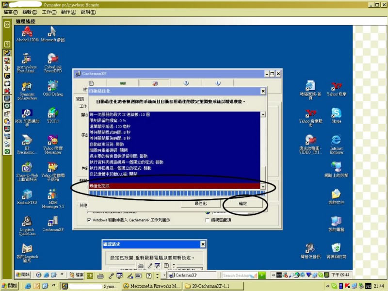Expand local system tray « arrow
The width and height of the screenshot is (388, 291).
click(x=327, y=286)
